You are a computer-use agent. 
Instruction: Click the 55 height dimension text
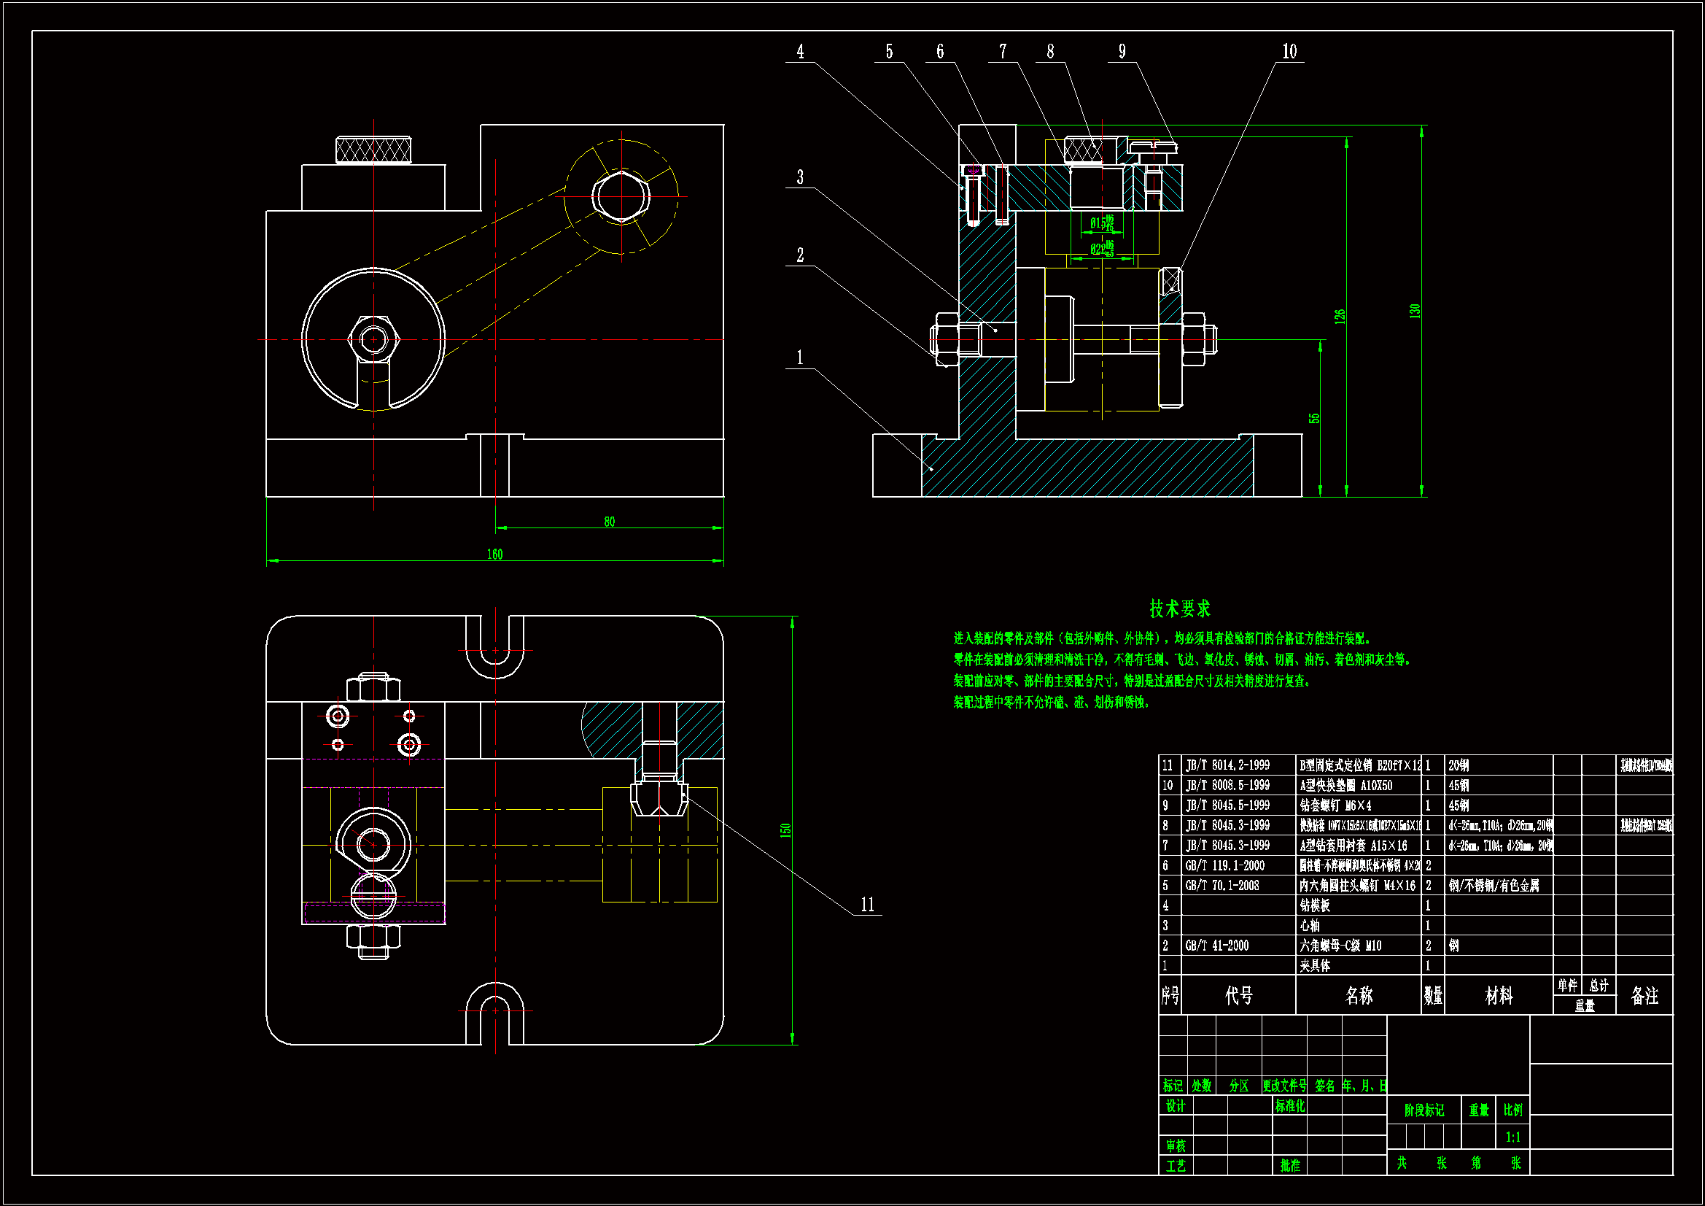[x=1313, y=418]
